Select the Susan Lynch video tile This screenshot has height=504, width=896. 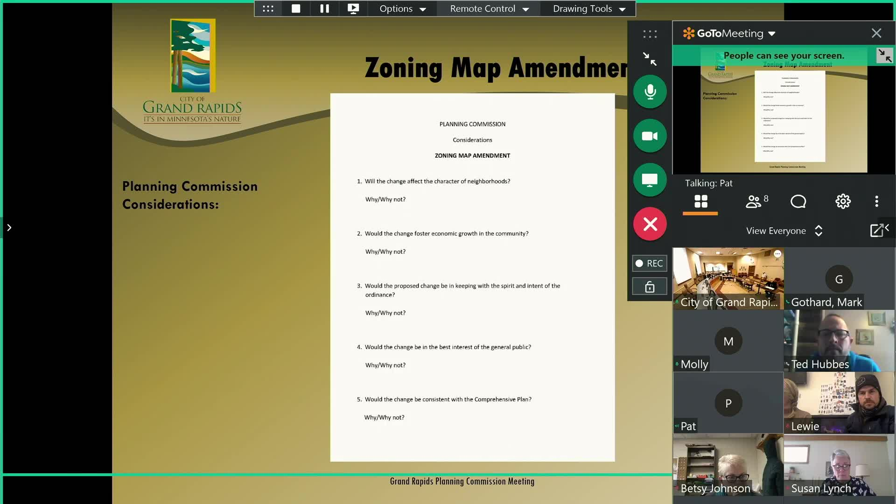(x=839, y=465)
